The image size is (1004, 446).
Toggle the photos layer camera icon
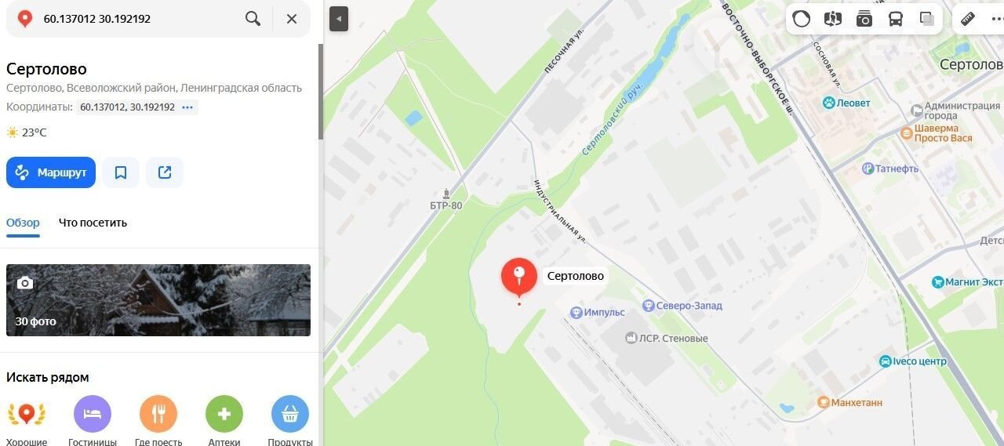point(864,19)
